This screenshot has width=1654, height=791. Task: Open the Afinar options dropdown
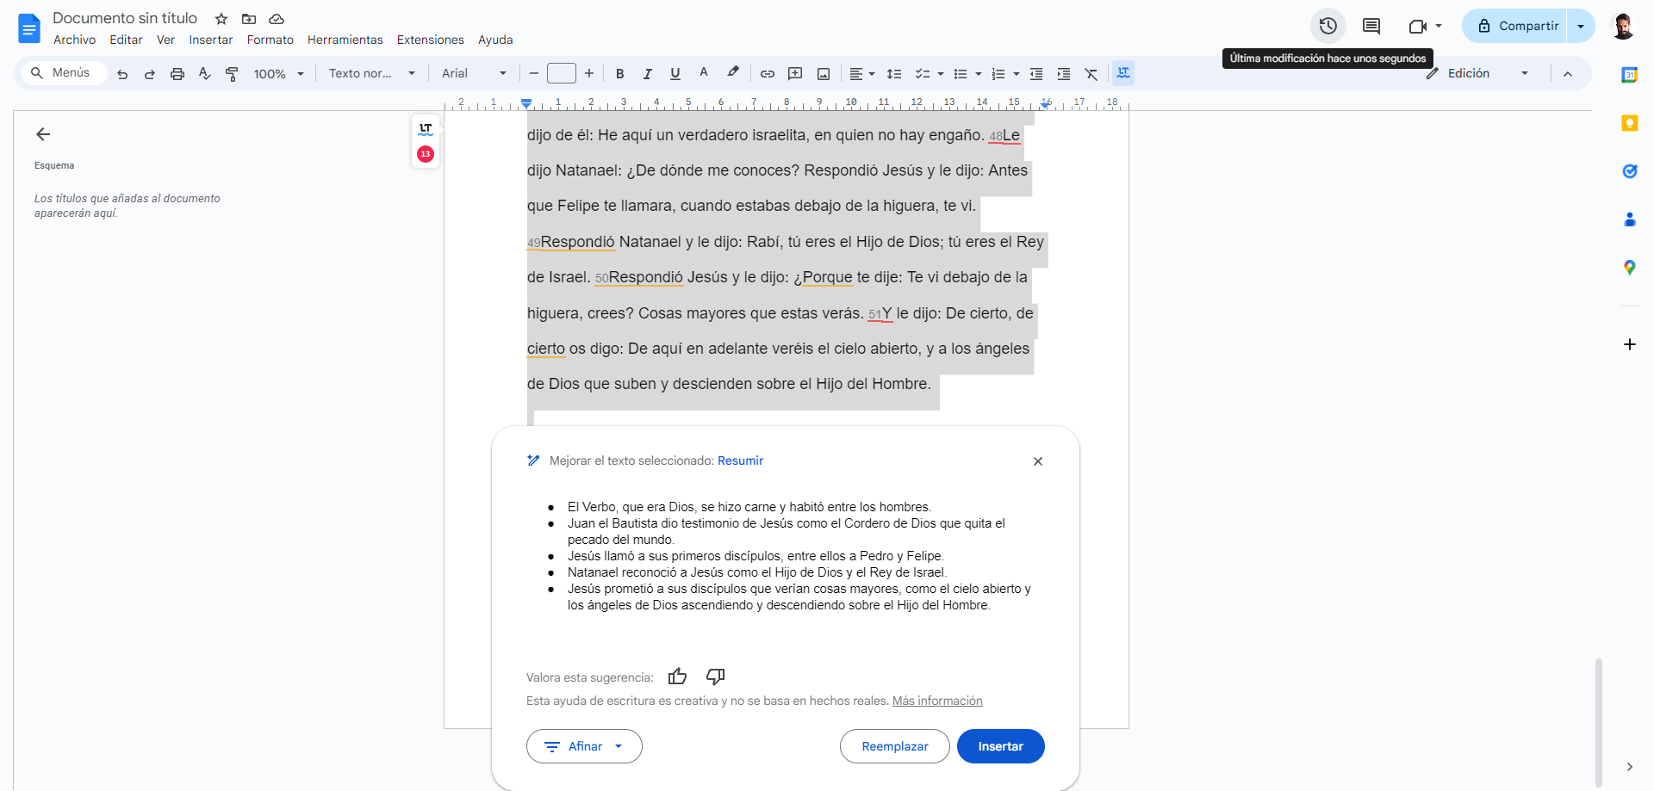pyautogui.click(x=618, y=746)
